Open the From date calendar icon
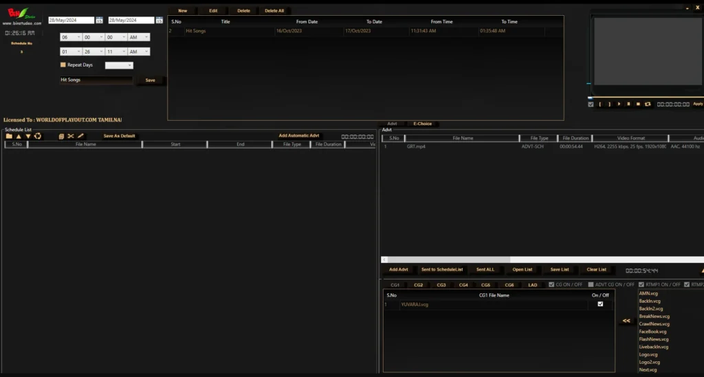The image size is (704, 377). point(99,20)
